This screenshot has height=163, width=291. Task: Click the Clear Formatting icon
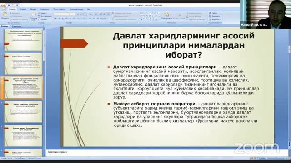tap(85, 14)
